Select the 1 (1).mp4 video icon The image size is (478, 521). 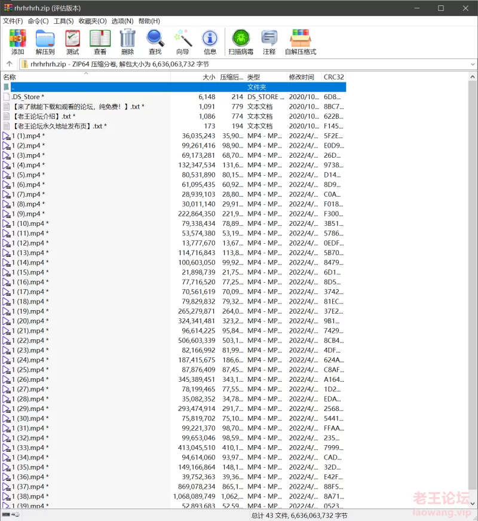7,136
